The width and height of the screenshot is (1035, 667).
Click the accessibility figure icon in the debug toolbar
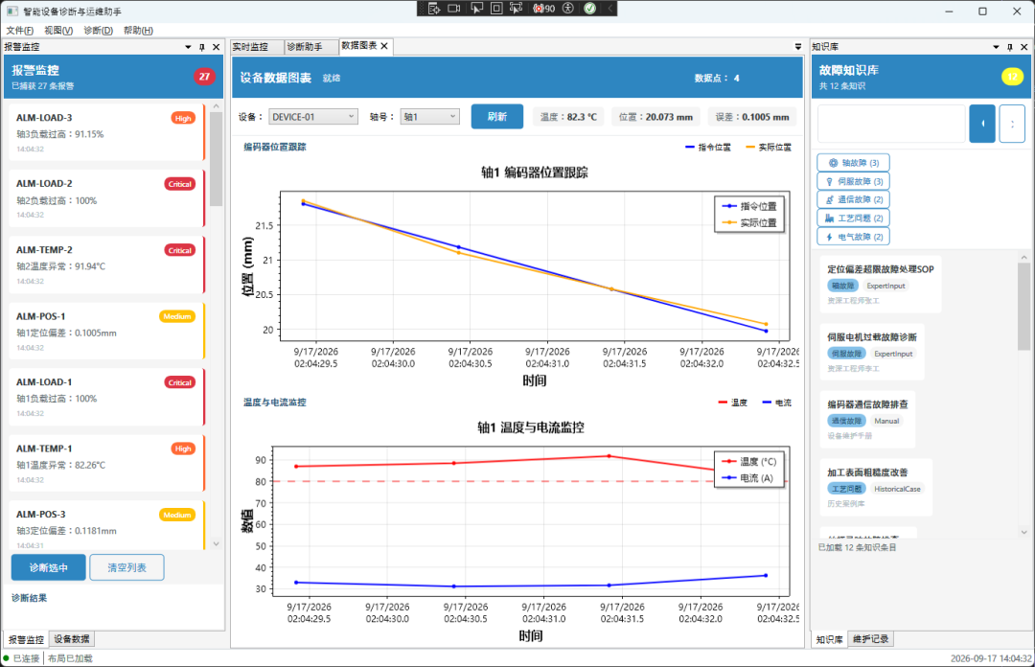tap(567, 9)
